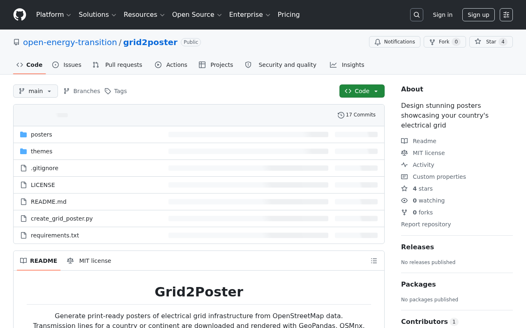Open the README outline list icon
Screen dimensions: 526x328
point(374,261)
